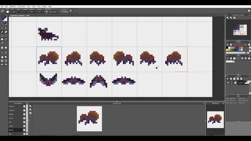Open the Line type dropdown

click(x=14, y=12)
